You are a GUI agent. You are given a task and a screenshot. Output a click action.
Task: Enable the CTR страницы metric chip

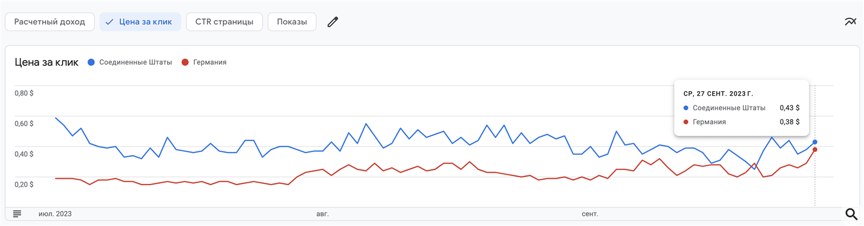[224, 22]
